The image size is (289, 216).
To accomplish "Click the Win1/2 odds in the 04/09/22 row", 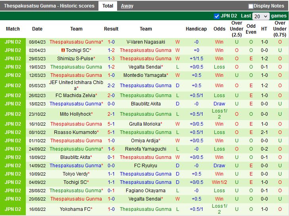I will (x=219, y=182).
